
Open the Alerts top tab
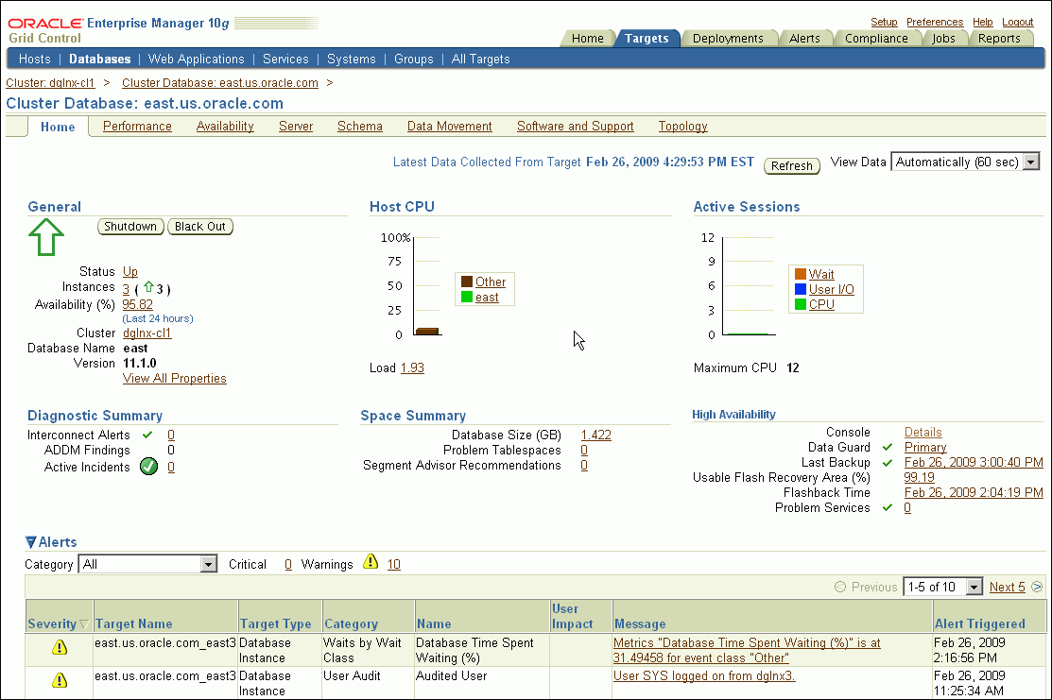click(x=804, y=38)
